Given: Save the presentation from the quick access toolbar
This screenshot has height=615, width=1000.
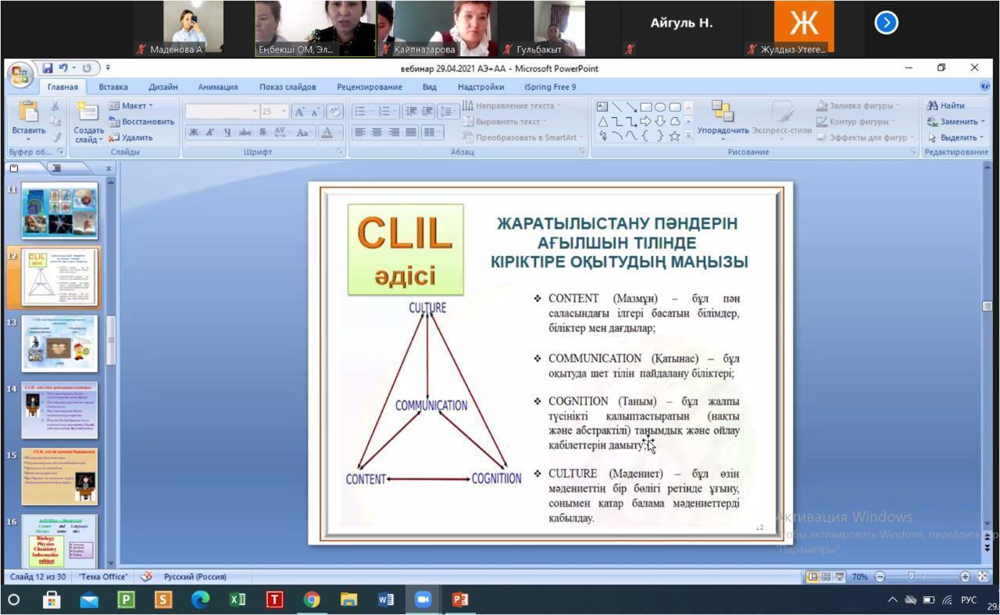Looking at the screenshot, I should [x=48, y=68].
